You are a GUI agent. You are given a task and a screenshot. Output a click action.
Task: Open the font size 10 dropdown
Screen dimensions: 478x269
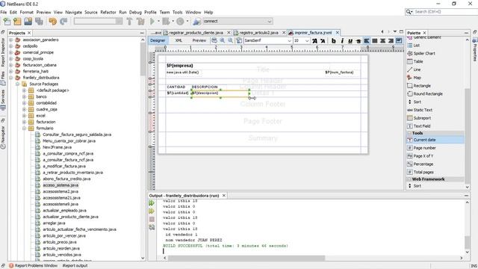click(x=307, y=40)
